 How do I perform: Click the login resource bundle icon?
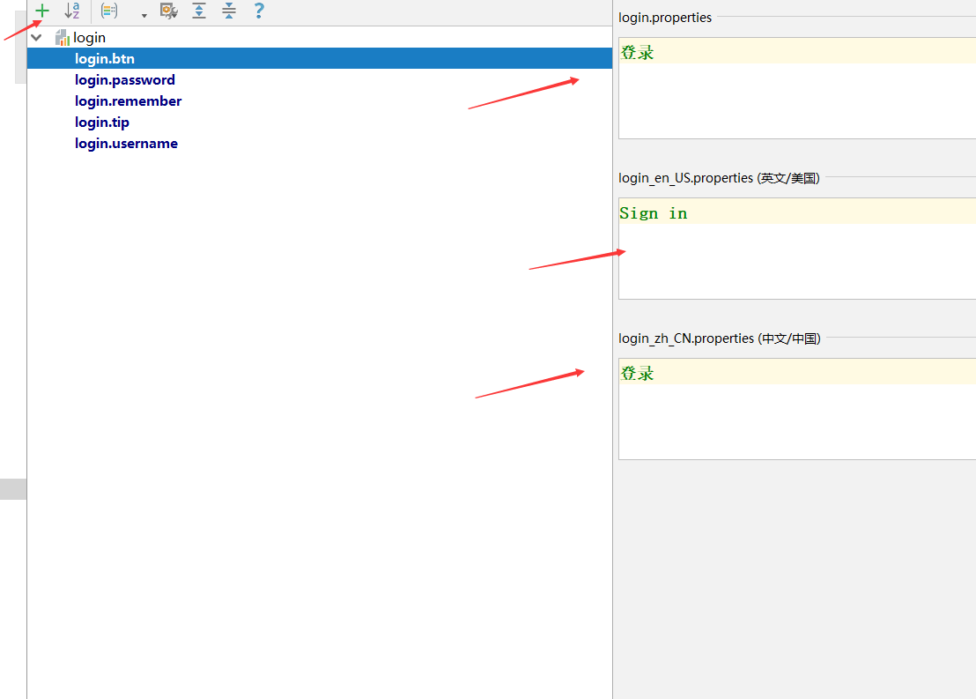tap(63, 38)
